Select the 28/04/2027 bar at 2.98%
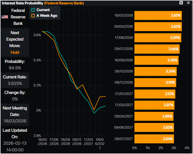Image resolution: width=193 pixels, height=154 pixels. point(154,116)
